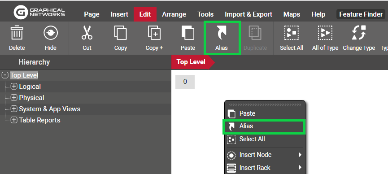Select the Cut scissors tool
Screen dimensions: 388x174
87,33
